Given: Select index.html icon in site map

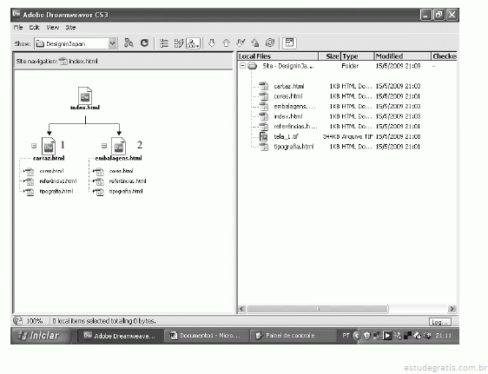Looking at the screenshot, I should coord(85,95).
